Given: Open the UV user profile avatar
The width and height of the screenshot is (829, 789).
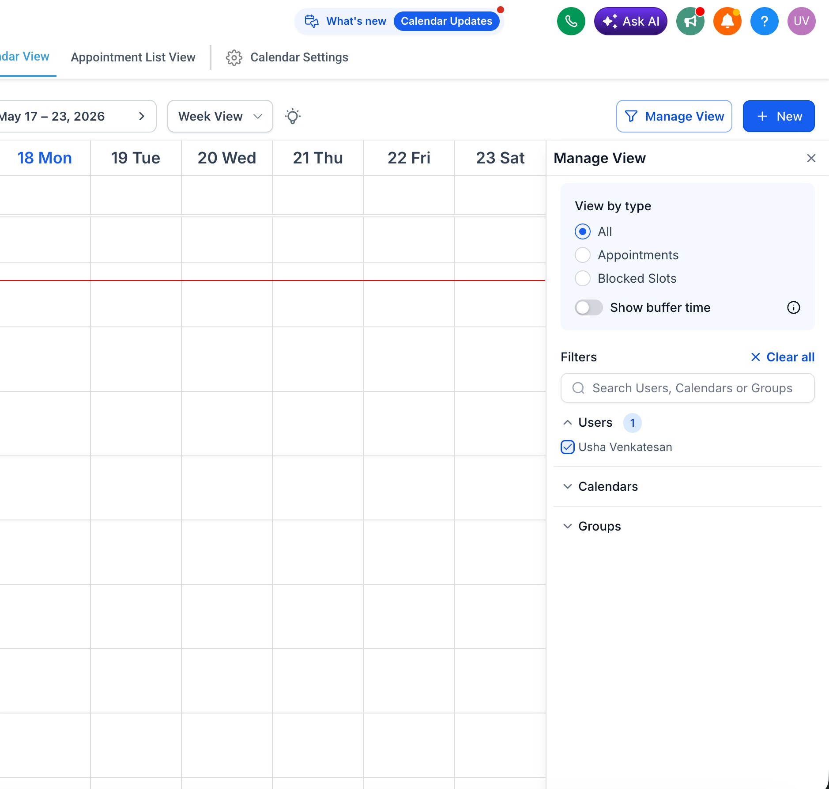Looking at the screenshot, I should click(801, 21).
